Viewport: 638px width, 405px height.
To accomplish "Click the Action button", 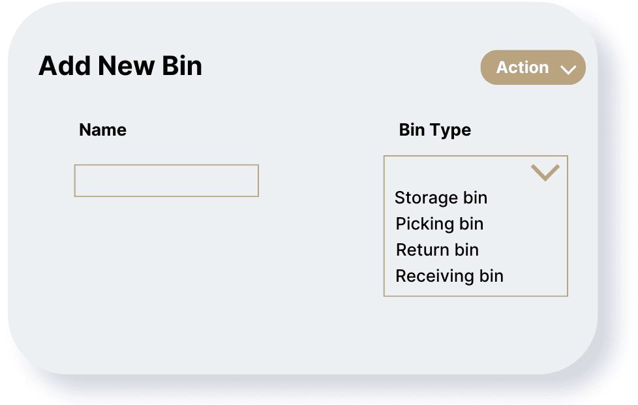I will tap(532, 68).
